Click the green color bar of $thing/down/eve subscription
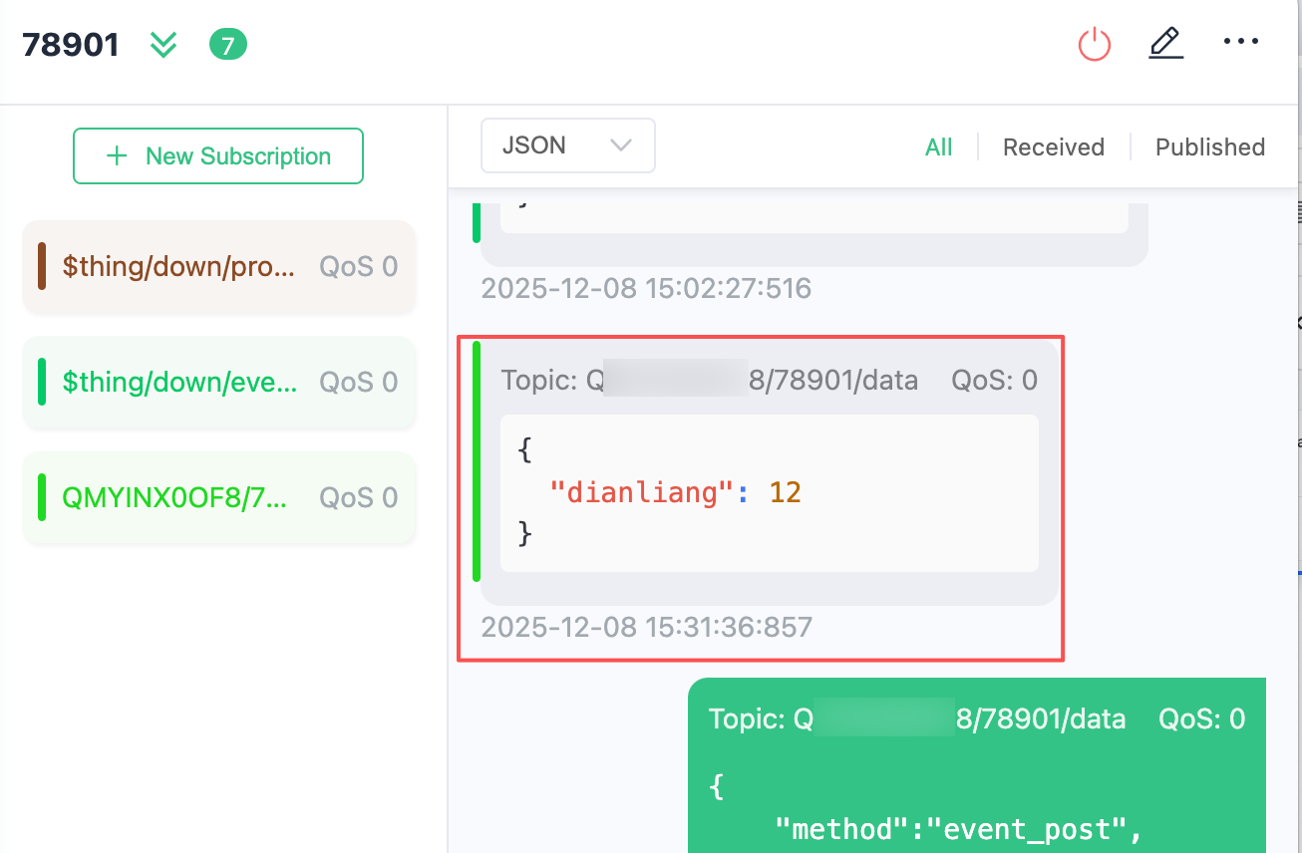Screen dimensions: 1302x853 click(x=42, y=382)
